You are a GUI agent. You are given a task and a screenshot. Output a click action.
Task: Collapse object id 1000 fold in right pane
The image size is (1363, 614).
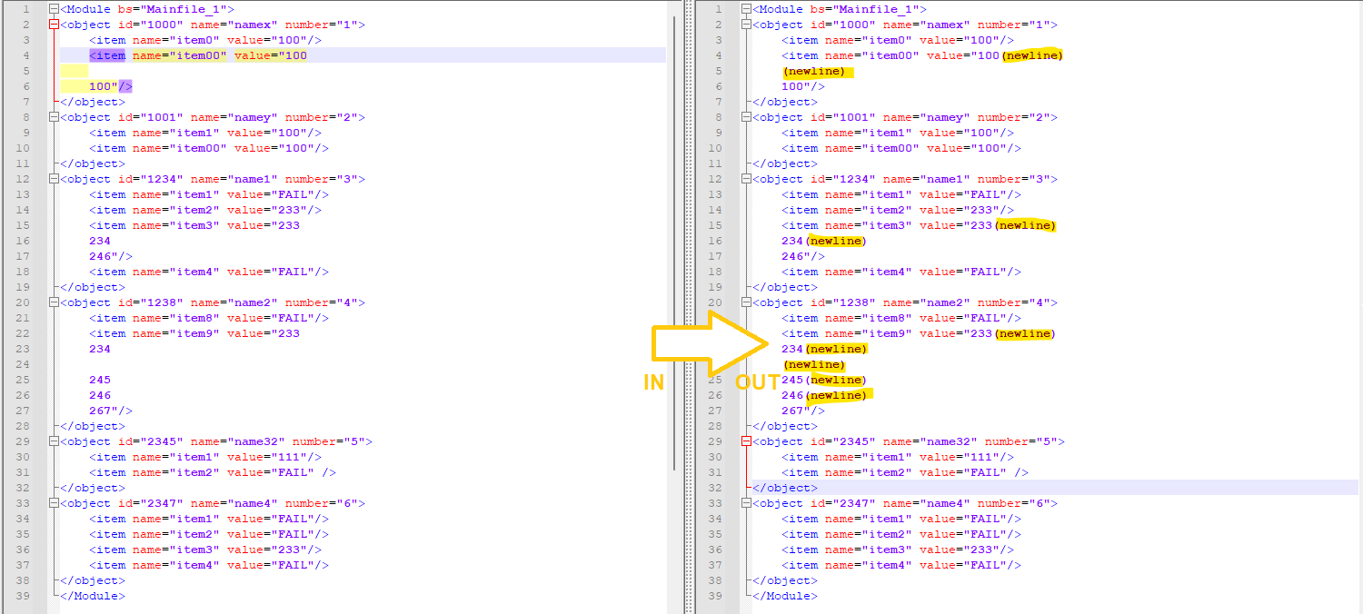(x=746, y=25)
